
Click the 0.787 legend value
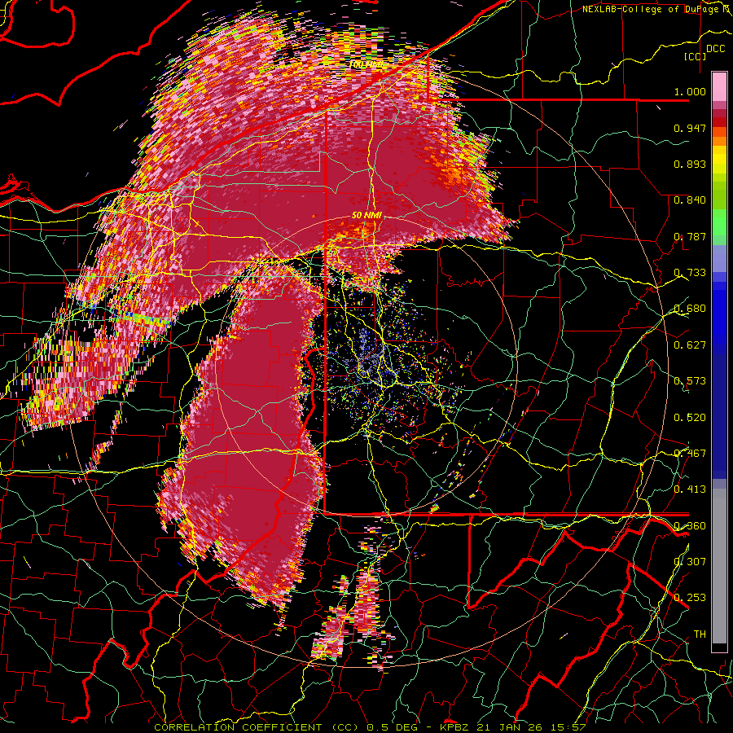coord(690,236)
